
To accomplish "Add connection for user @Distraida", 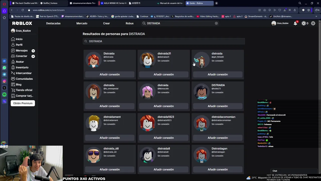I will pos(110,74).
